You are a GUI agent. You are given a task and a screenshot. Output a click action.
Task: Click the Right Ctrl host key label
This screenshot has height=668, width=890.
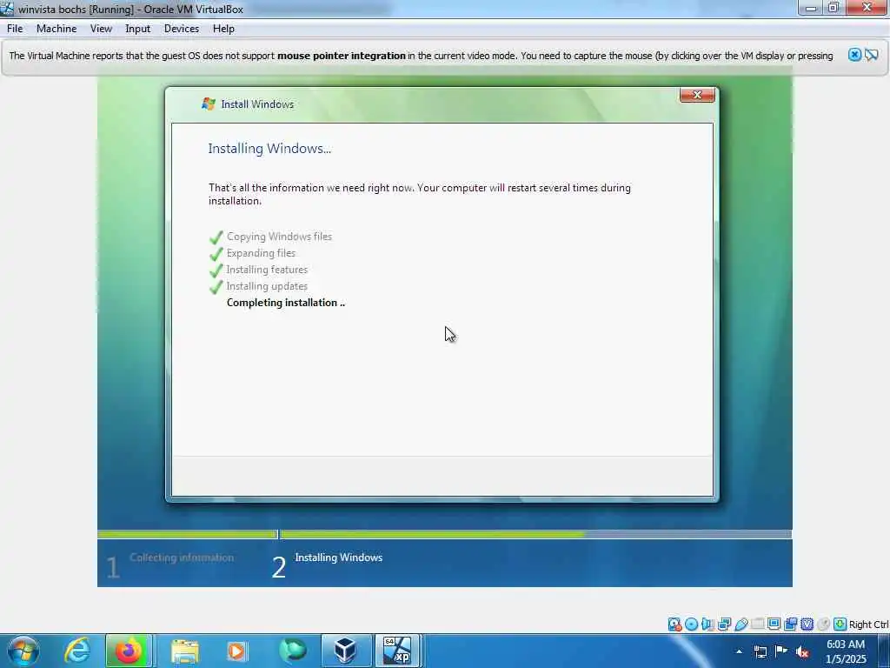click(868, 625)
